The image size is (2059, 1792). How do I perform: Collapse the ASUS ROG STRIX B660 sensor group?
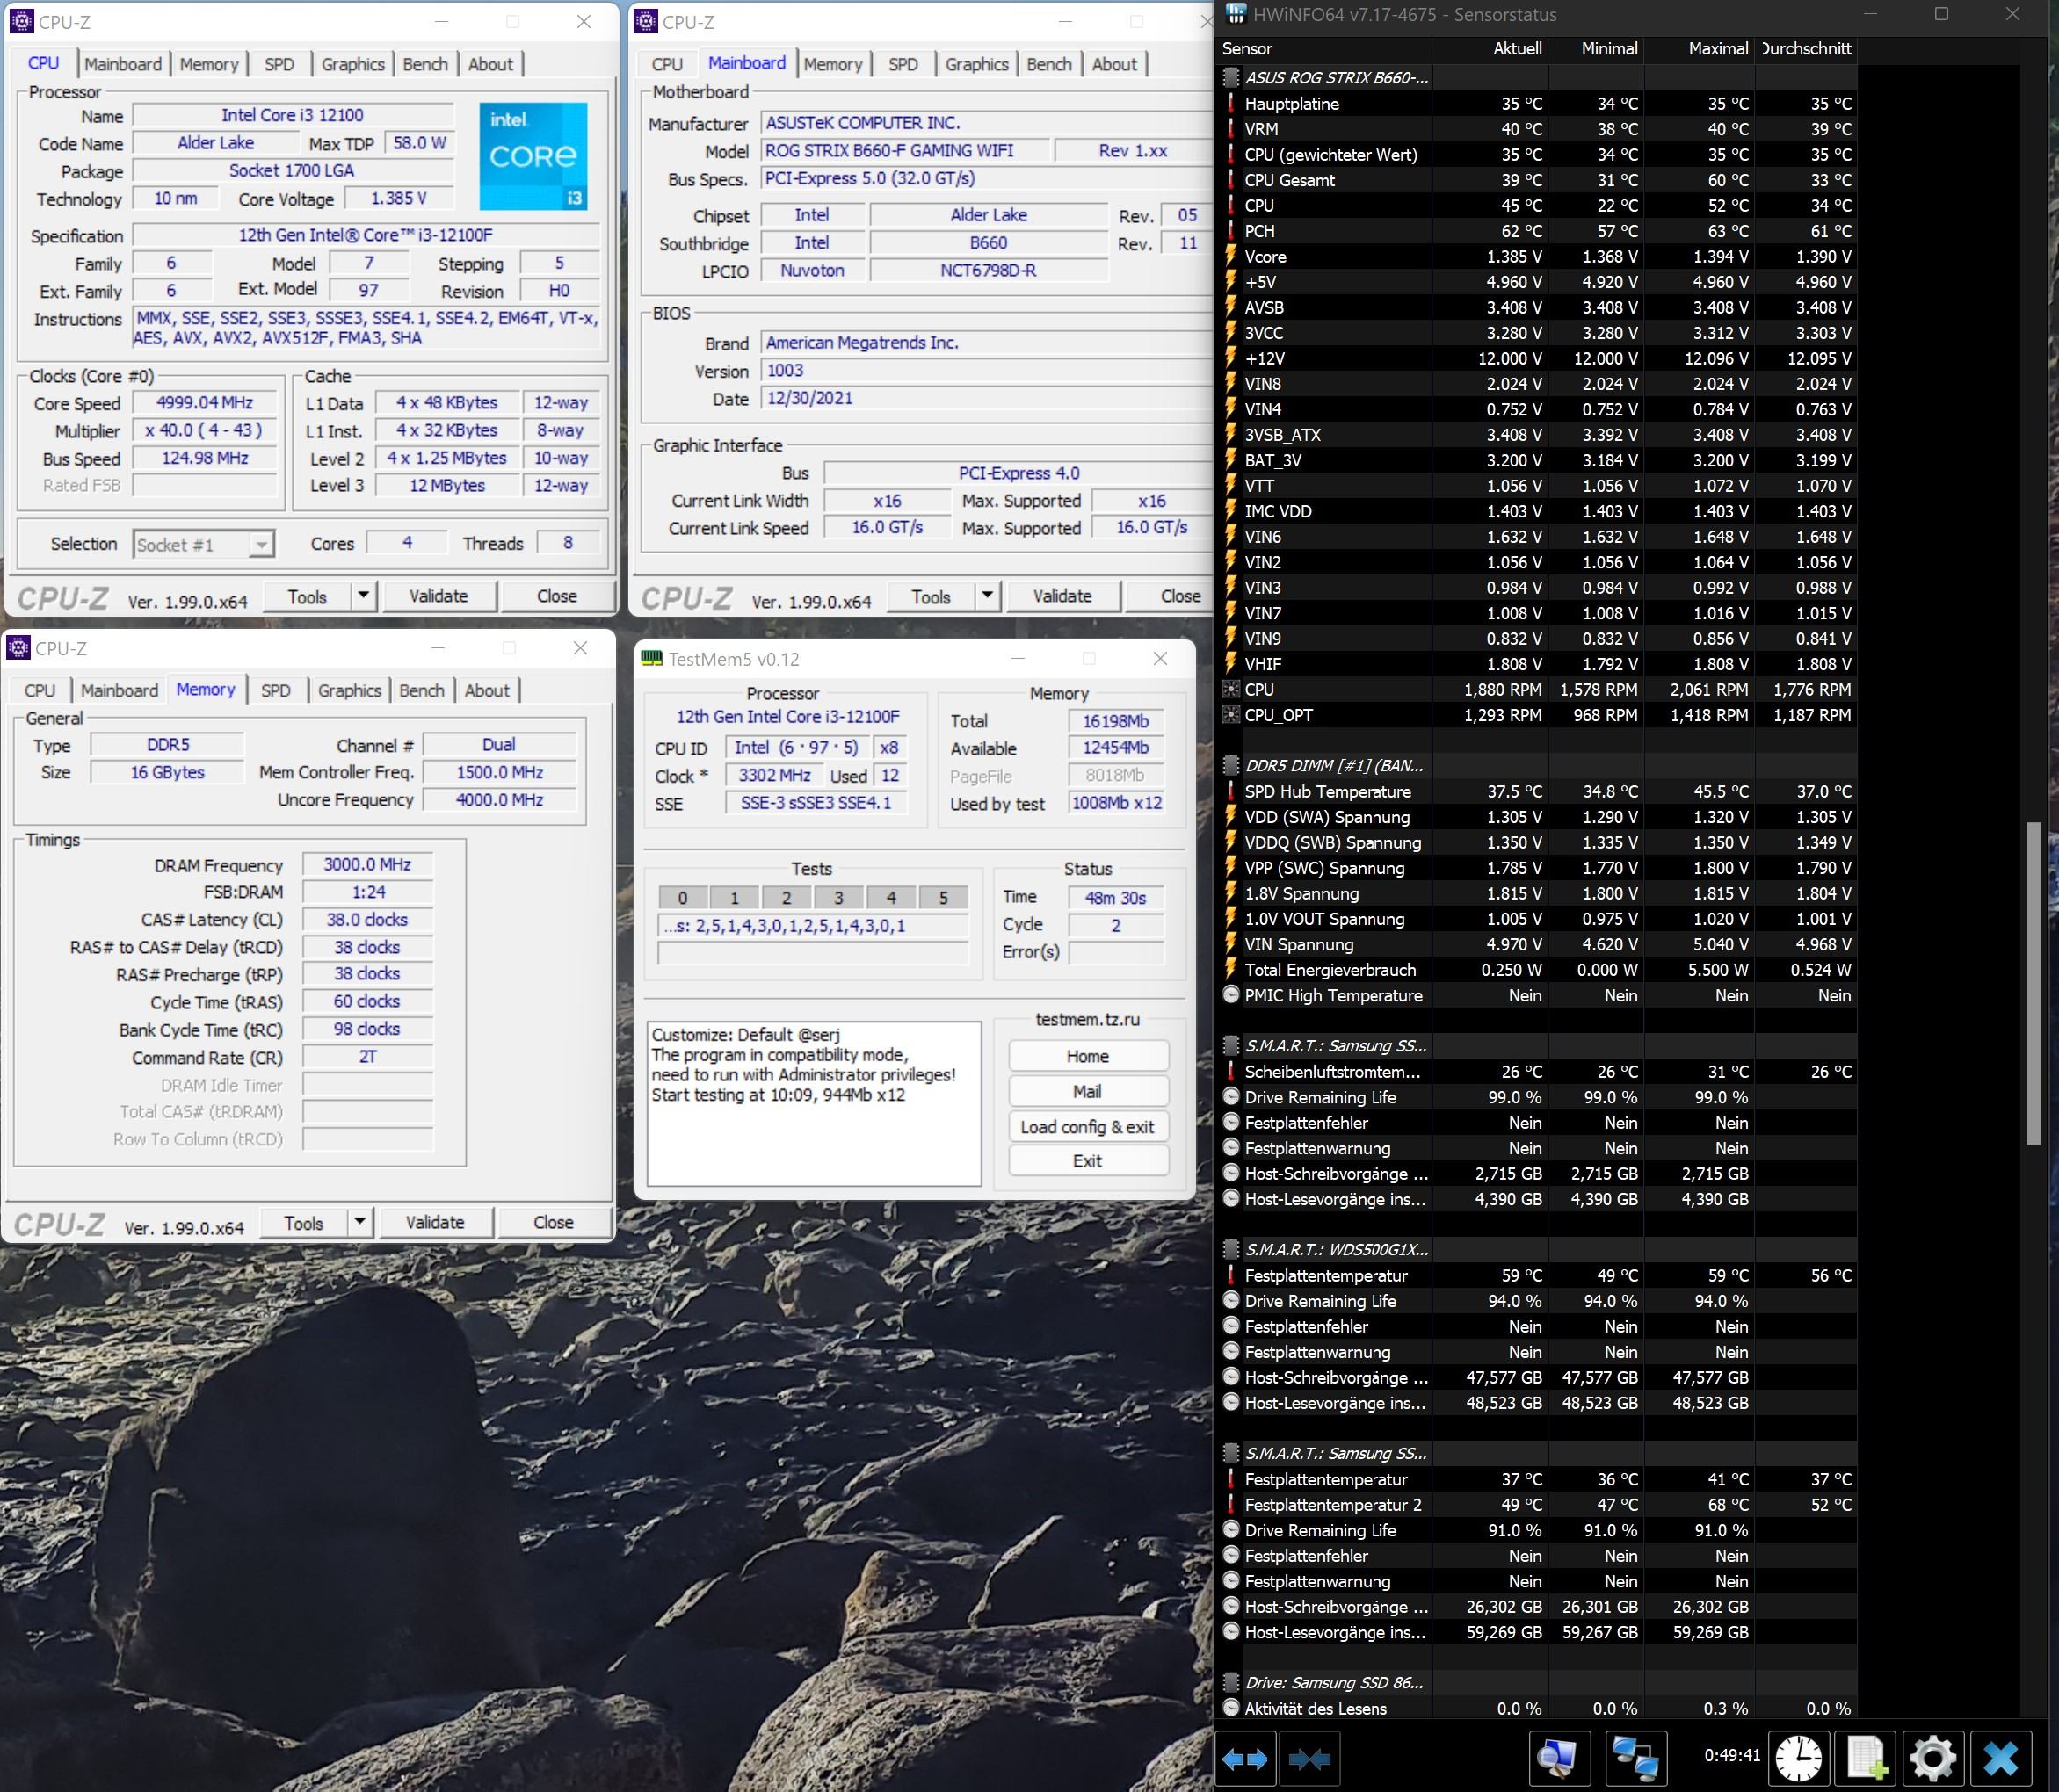coord(1230,77)
